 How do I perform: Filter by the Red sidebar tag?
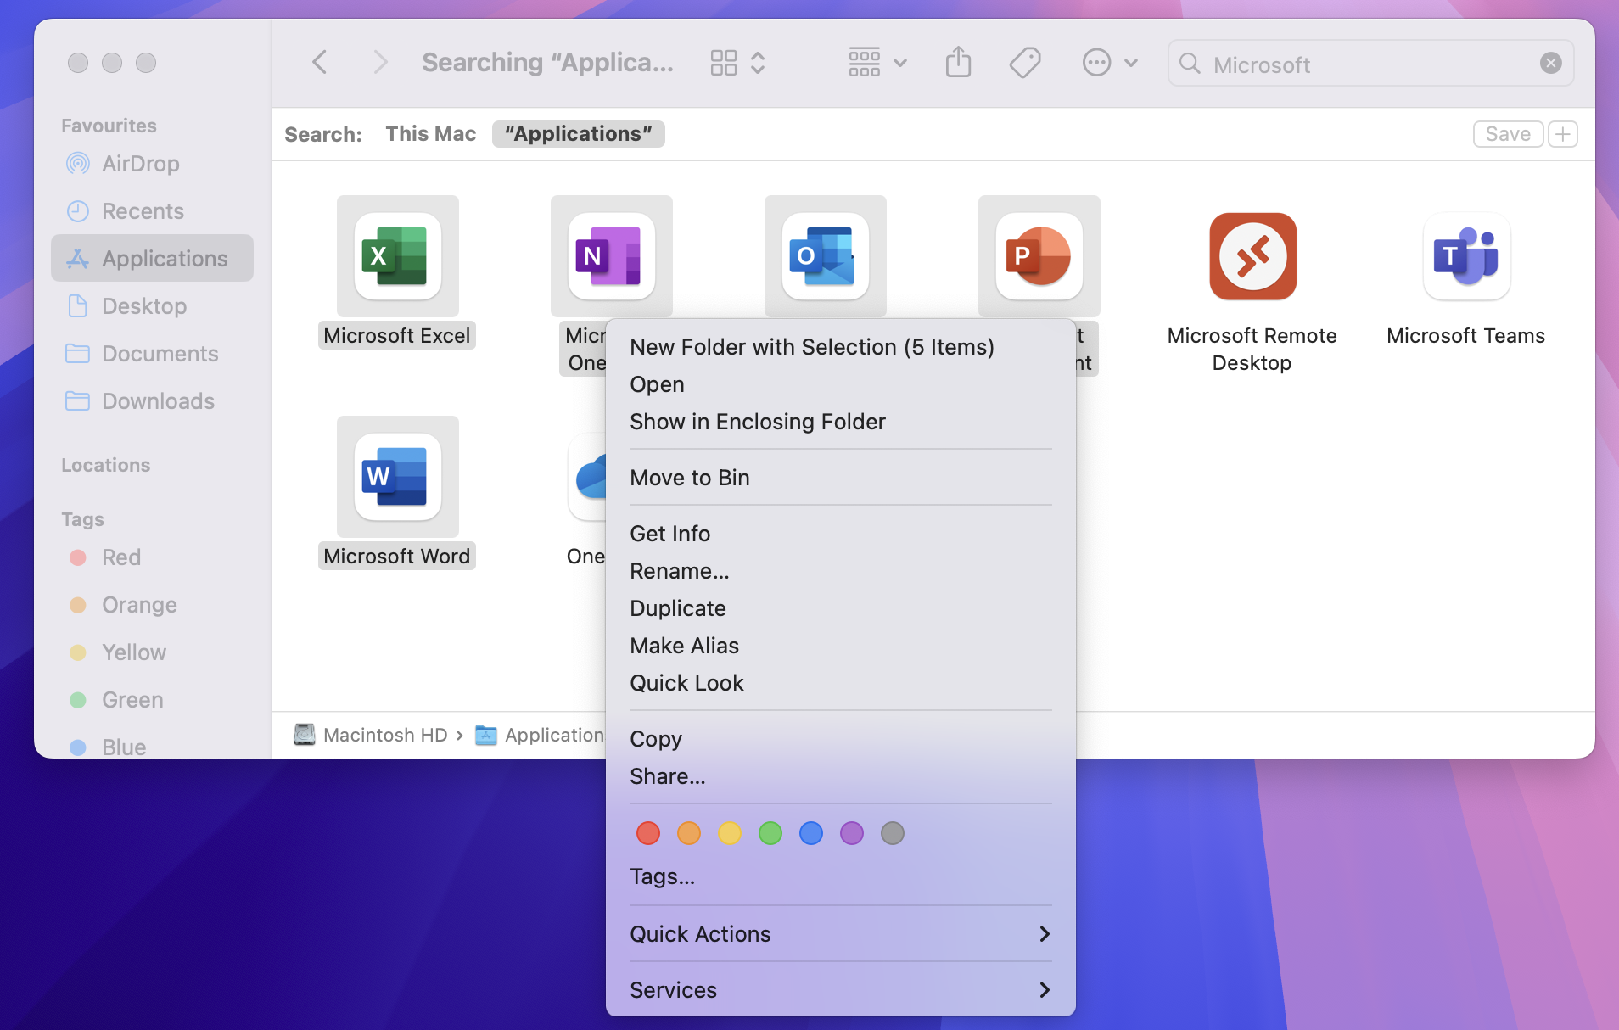(153, 557)
